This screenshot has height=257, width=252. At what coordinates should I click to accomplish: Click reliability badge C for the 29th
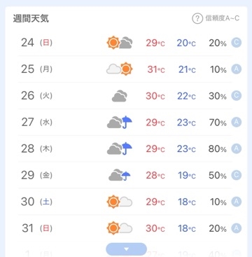pyautogui.click(x=237, y=175)
